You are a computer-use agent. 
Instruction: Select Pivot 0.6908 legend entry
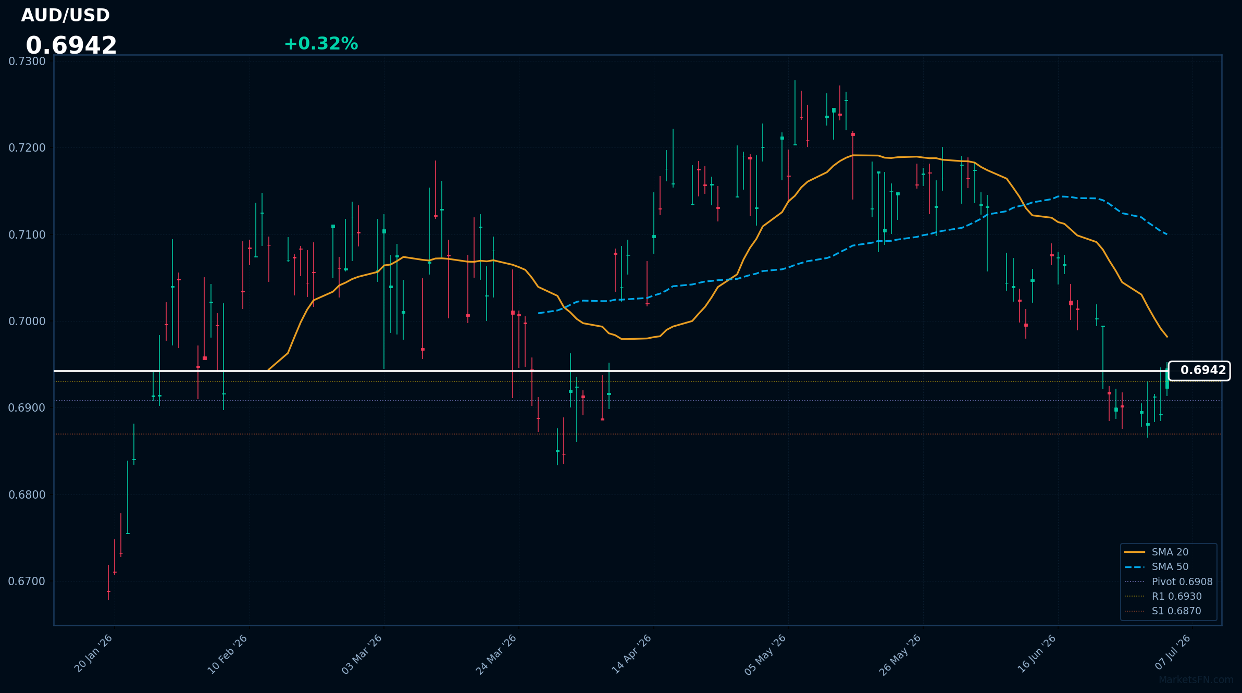[x=1169, y=581]
